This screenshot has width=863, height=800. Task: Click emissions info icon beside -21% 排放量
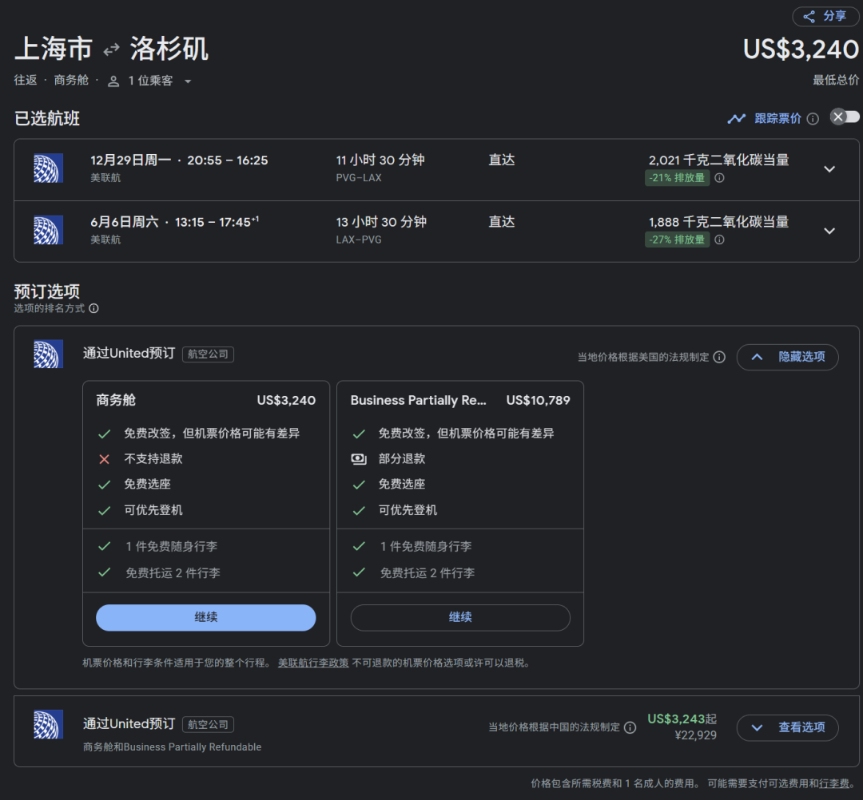tap(719, 178)
